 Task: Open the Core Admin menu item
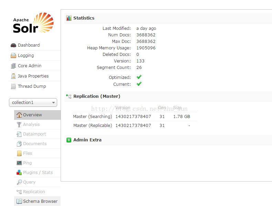35,66
